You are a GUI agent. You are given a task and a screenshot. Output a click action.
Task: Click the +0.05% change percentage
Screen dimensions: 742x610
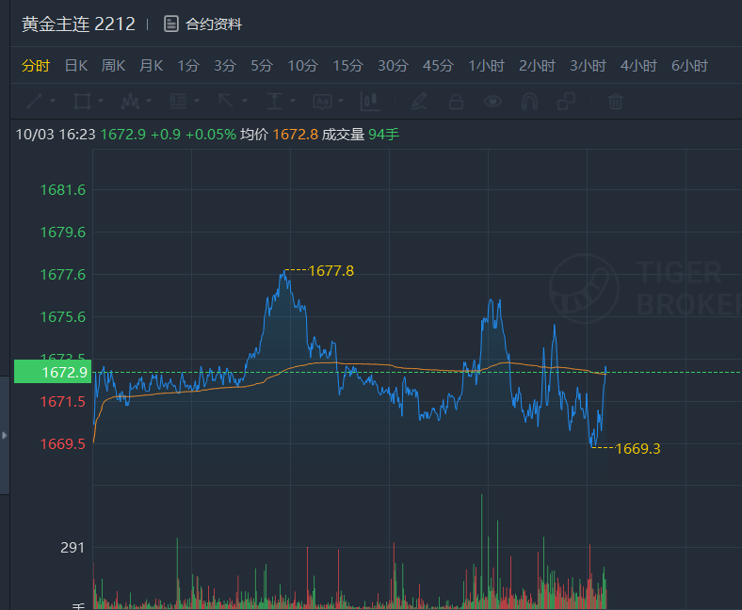coord(211,135)
